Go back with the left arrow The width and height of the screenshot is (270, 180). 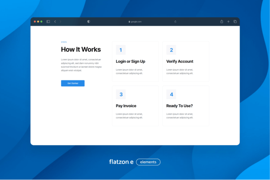point(55,22)
